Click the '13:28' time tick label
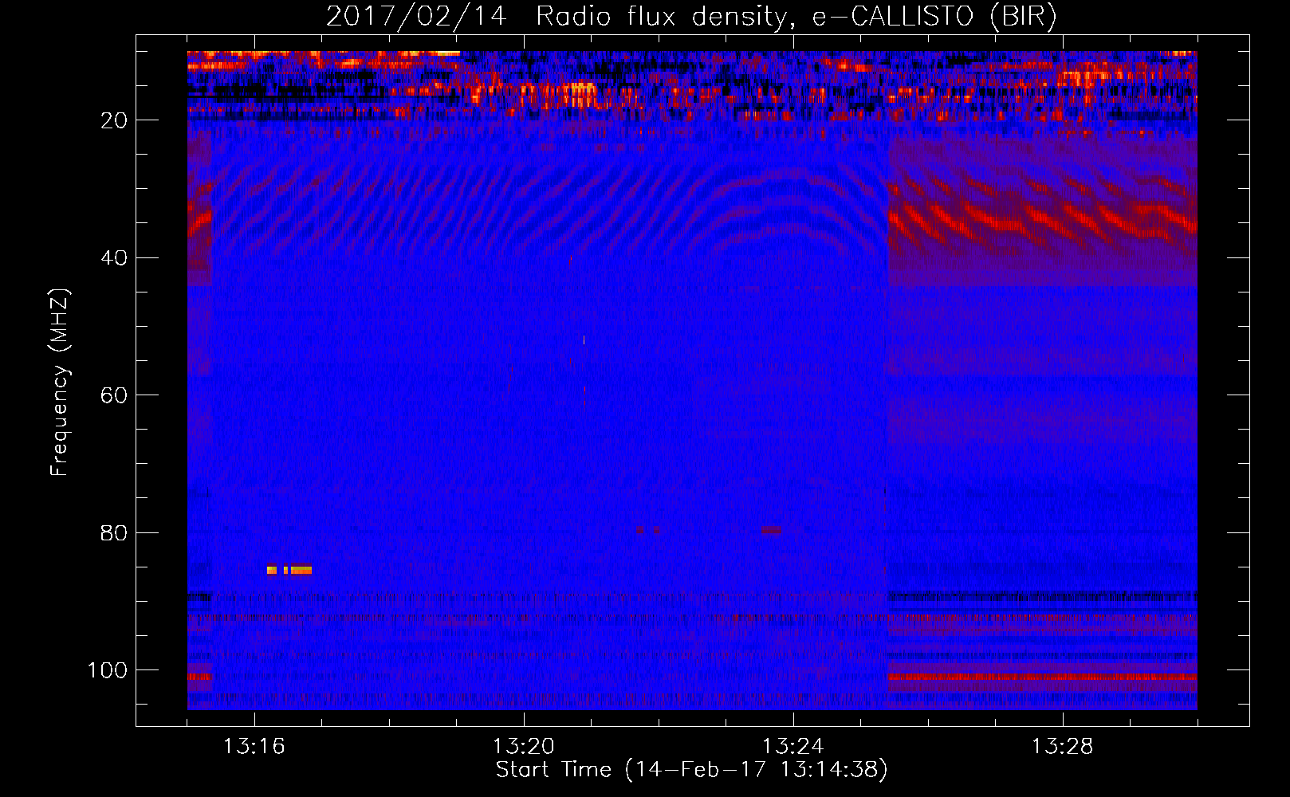The image size is (1290, 797). pos(1063,747)
